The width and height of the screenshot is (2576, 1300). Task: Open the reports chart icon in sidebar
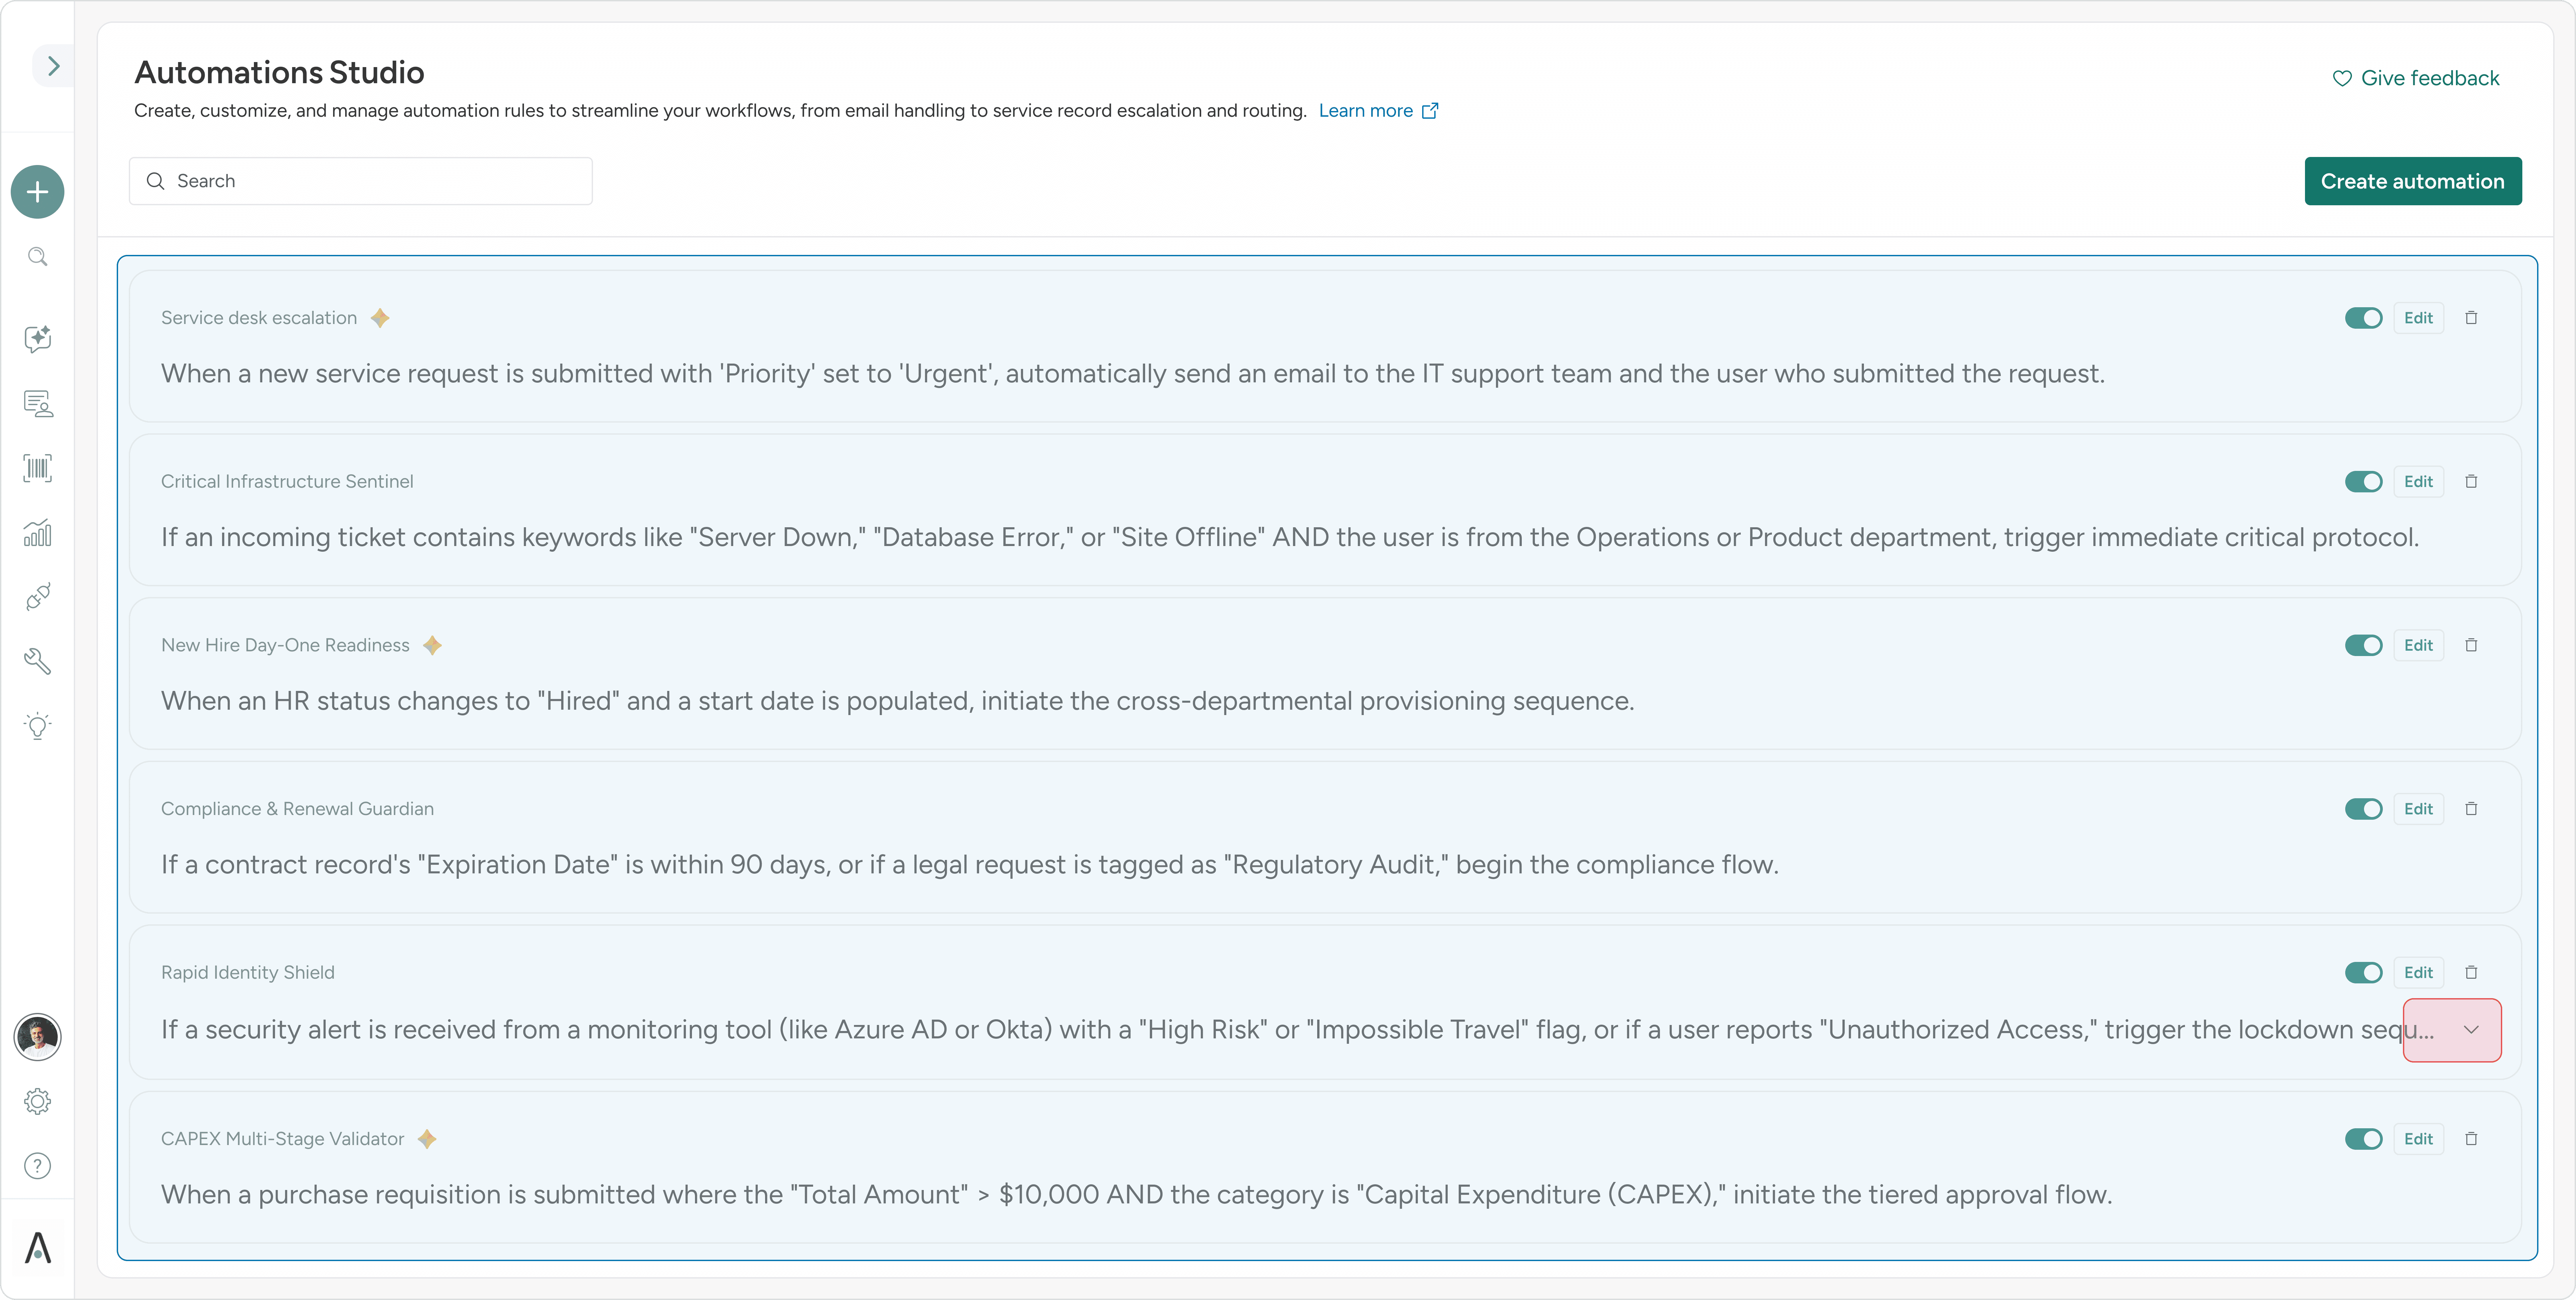coord(37,533)
